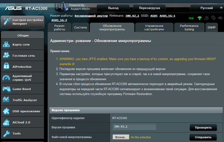Open the Беспроводной роутер mode link
This screenshot has width=224, height=142.
[91, 16]
